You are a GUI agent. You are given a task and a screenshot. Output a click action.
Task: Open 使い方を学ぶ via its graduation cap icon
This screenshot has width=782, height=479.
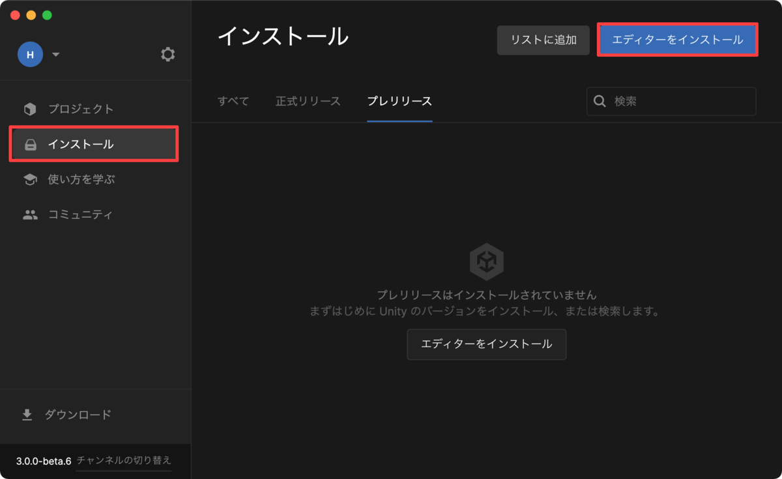pyautogui.click(x=30, y=179)
